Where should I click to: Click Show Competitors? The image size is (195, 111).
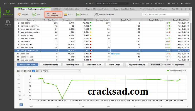coord(104,14)
